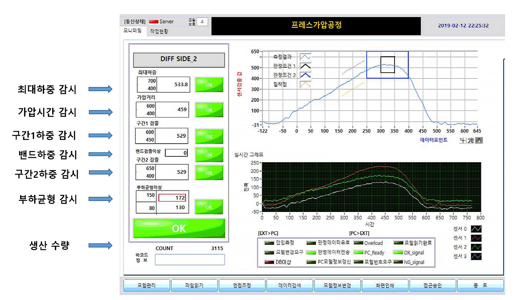Select the graph cursor crosshair tool
The width and height of the screenshot is (516, 300).
click(463, 140)
